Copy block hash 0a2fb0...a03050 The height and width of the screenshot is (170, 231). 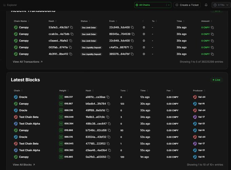pos(109,157)
